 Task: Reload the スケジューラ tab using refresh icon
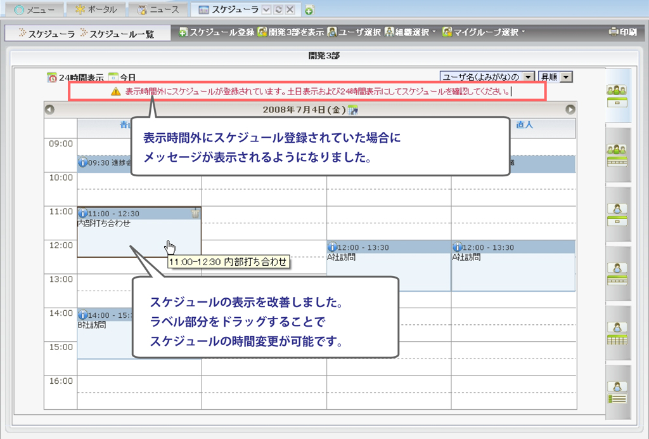click(x=279, y=10)
